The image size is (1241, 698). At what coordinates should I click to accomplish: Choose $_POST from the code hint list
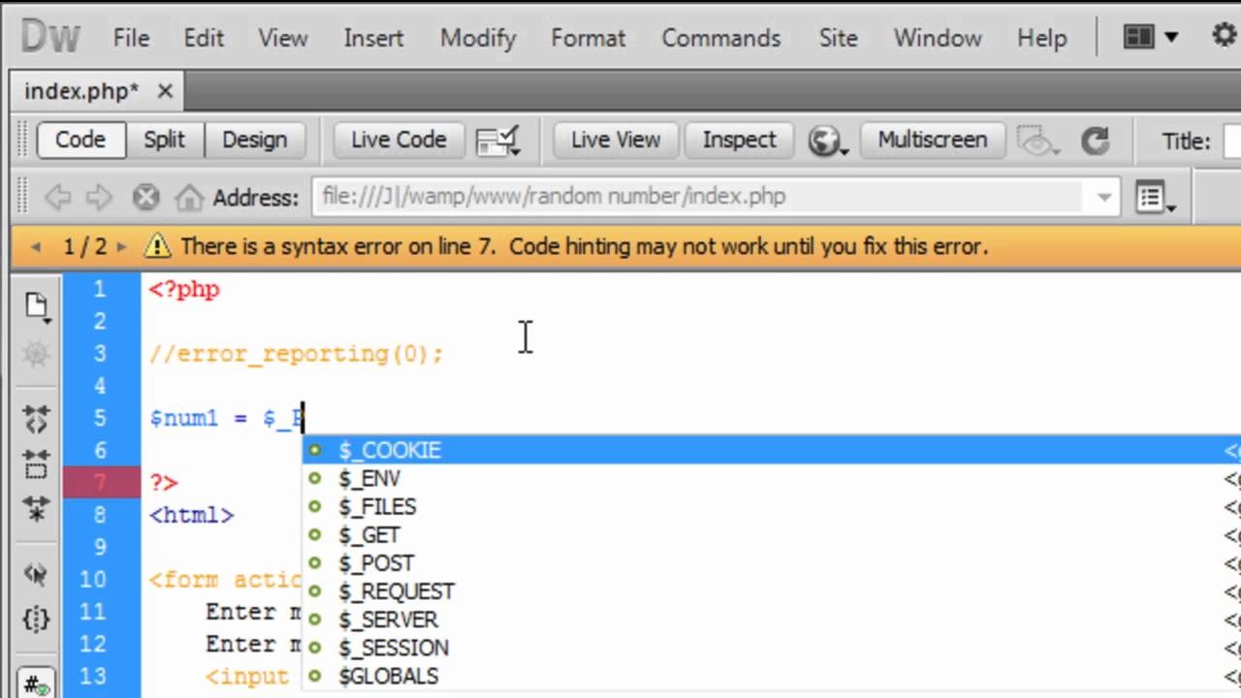[376, 563]
